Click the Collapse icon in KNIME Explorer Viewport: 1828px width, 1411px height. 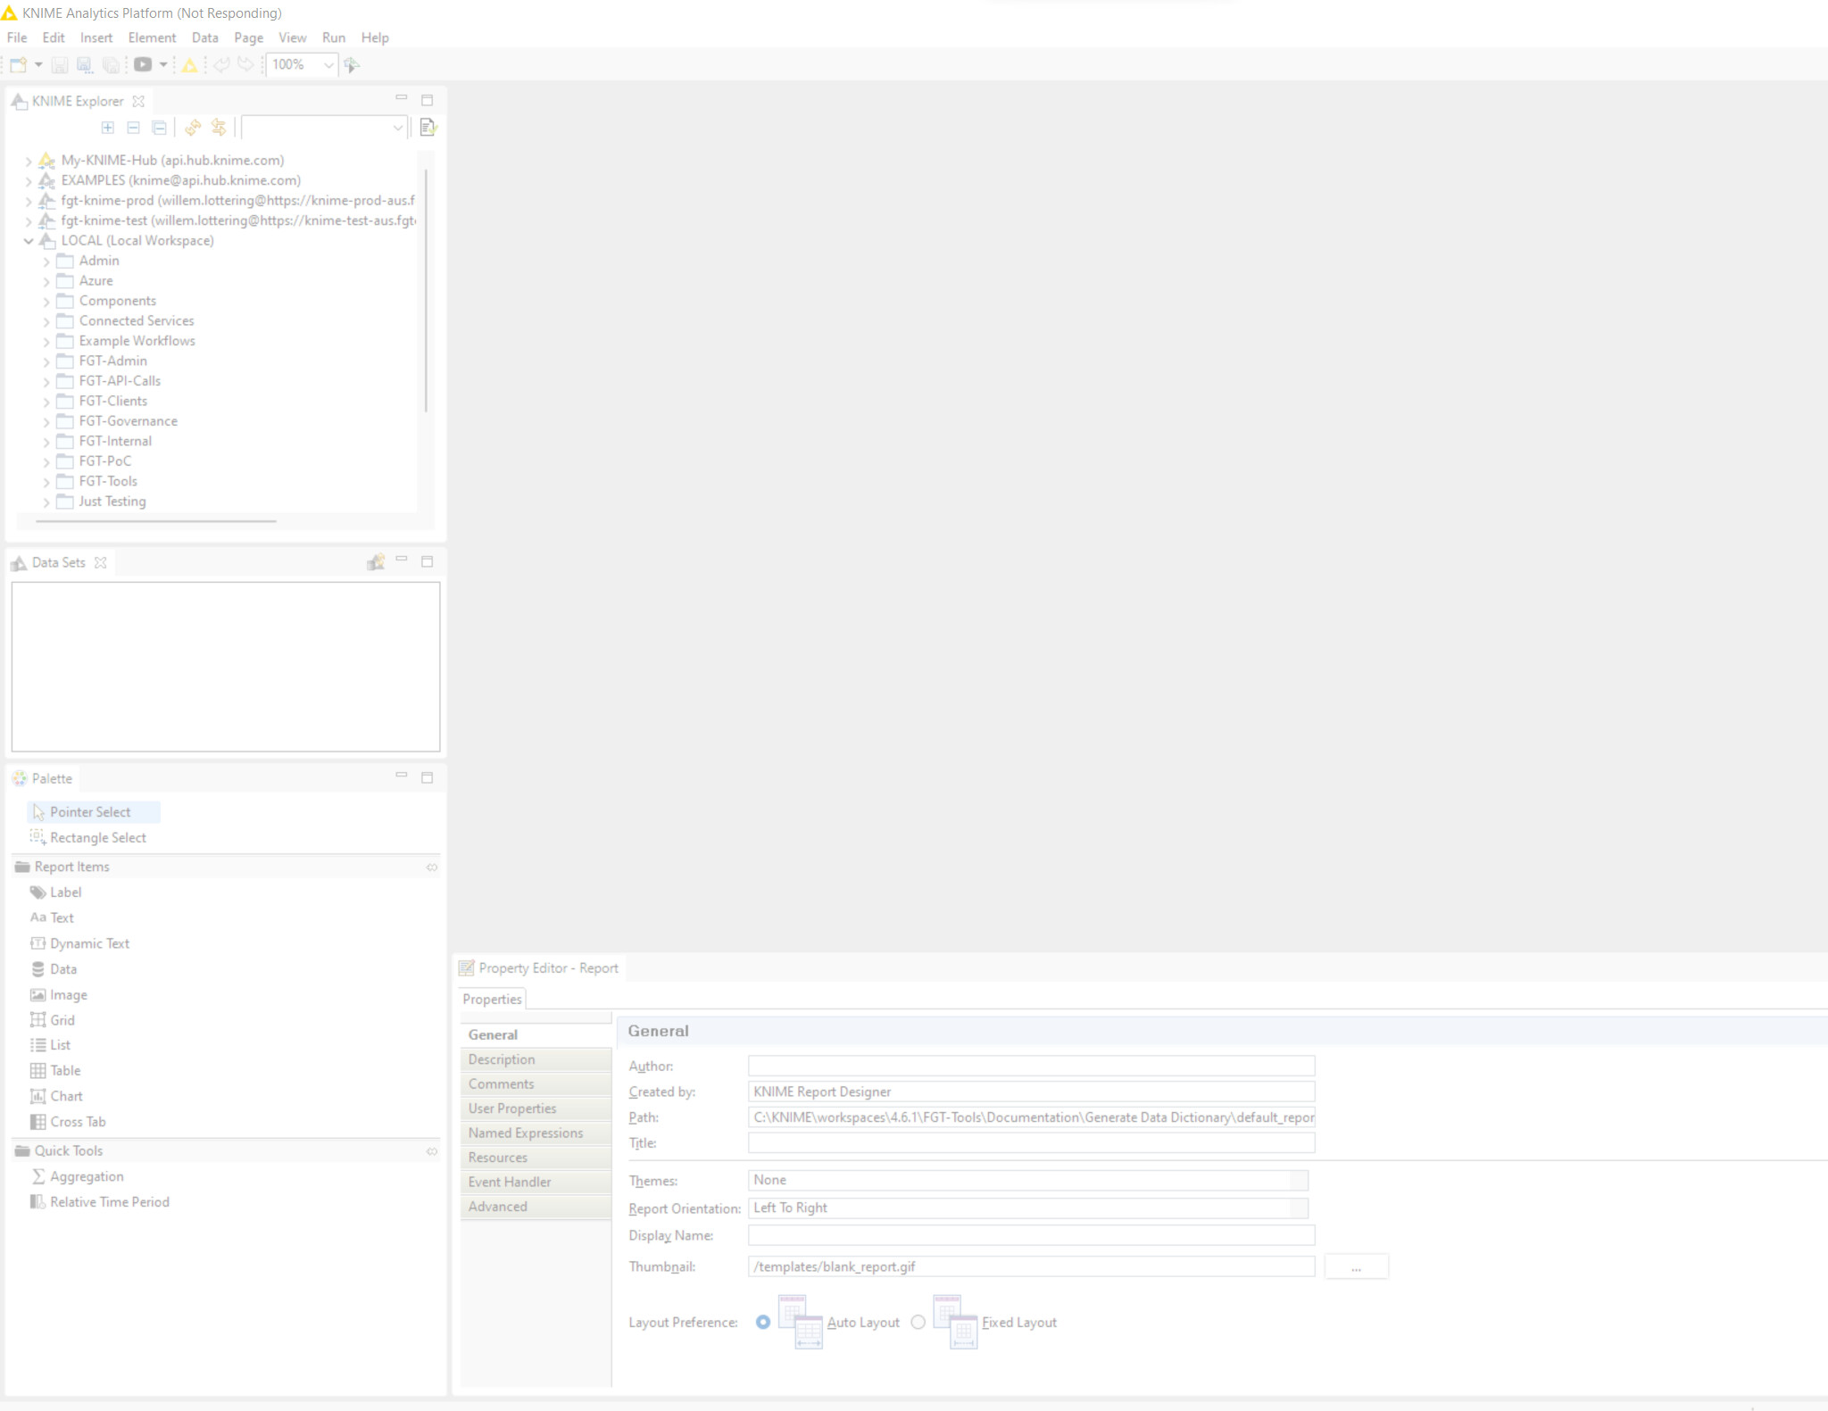pyautogui.click(x=133, y=128)
